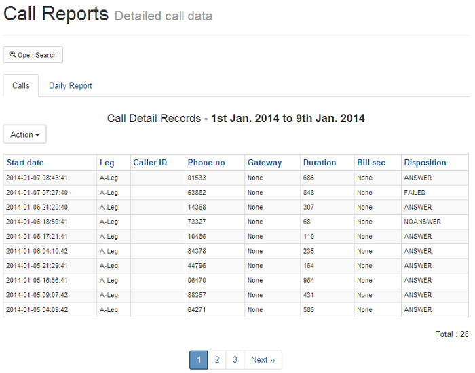Click phone number 44796
This screenshot has height=373, width=475.
pyautogui.click(x=197, y=266)
